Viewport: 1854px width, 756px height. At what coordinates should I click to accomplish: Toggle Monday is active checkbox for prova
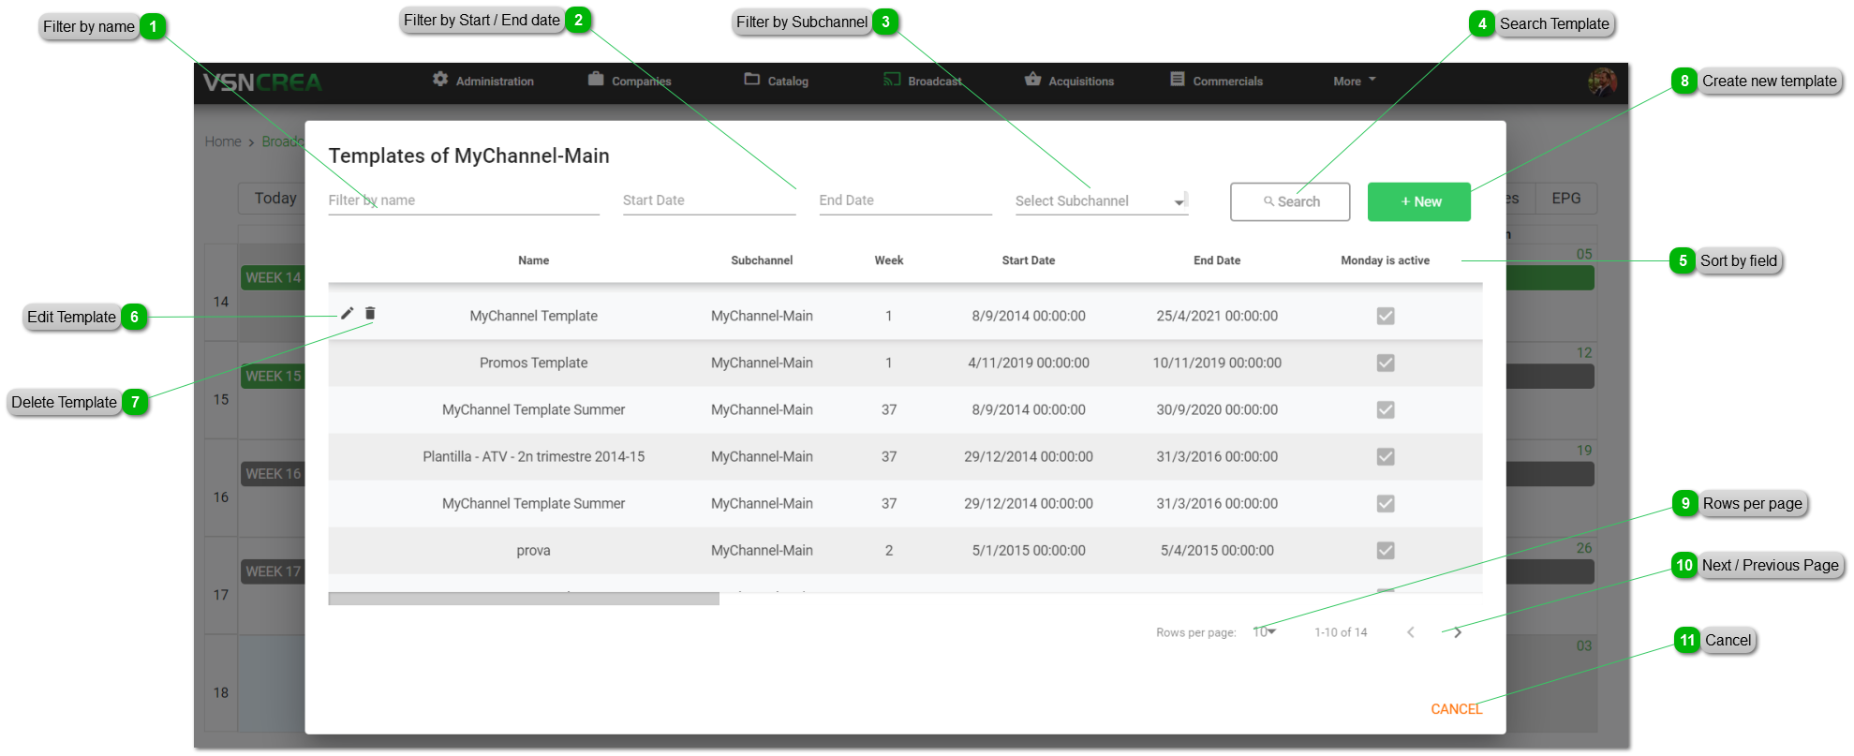(1385, 551)
